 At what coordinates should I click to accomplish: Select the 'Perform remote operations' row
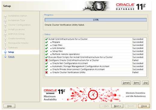96,54
